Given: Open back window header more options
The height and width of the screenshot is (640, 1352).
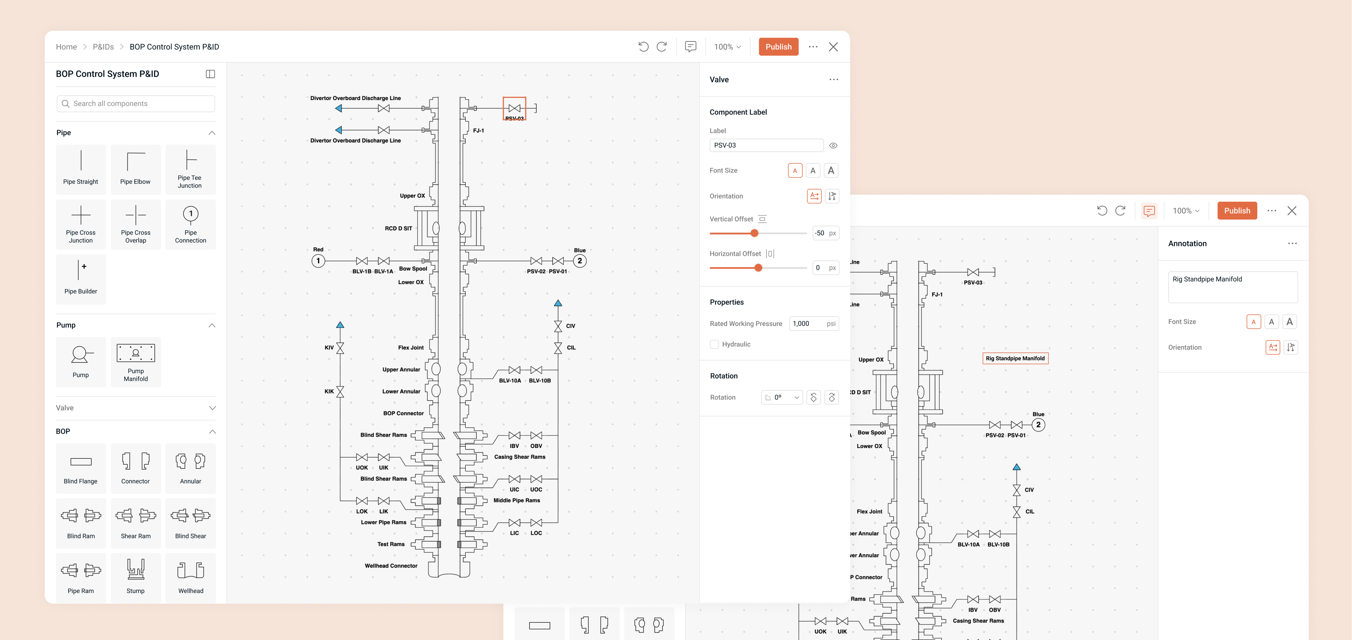Looking at the screenshot, I should click(x=1272, y=210).
